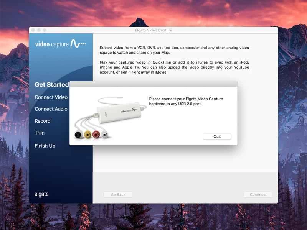This screenshot has height=230, width=307.
Task: Click the yellow RCA connector on device image
Action: coord(87,135)
